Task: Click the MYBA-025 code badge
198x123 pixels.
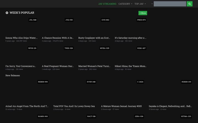Action: click(x=105, y=48)
